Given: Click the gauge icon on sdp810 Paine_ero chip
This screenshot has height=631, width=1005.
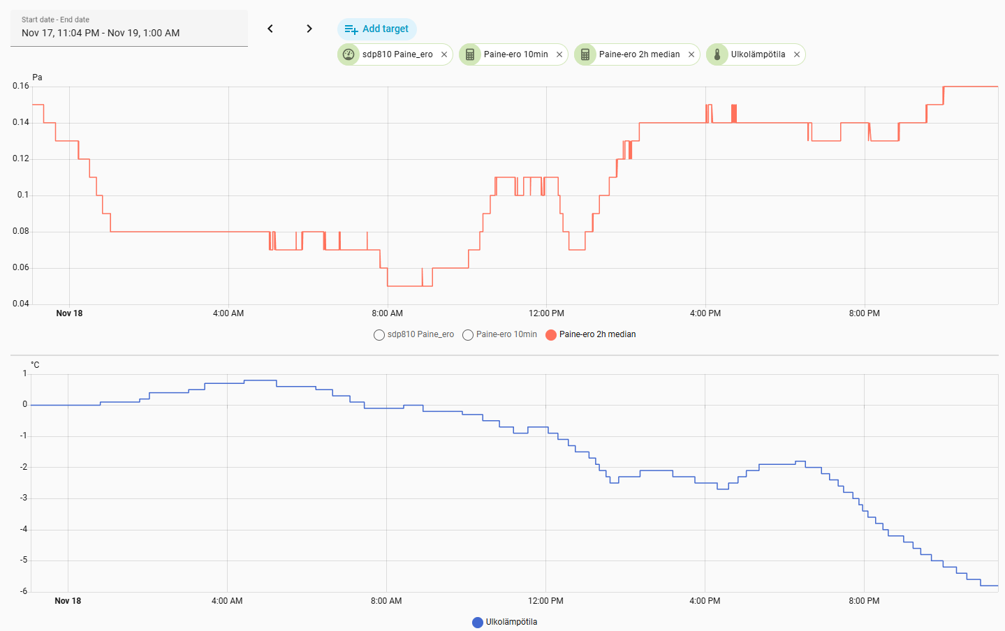Looking at the screenshot, I should coord(349,54).
